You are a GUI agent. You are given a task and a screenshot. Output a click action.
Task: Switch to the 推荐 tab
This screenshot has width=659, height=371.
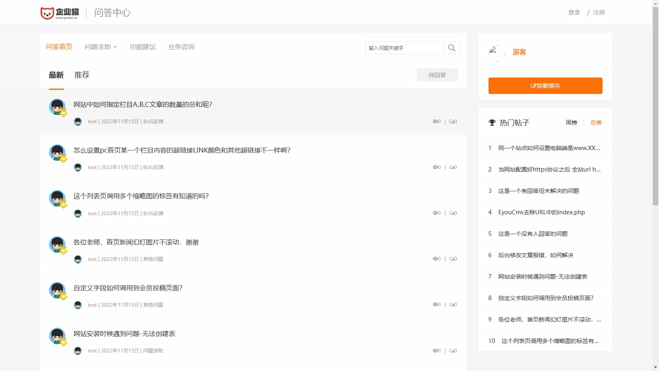(82, 75)
